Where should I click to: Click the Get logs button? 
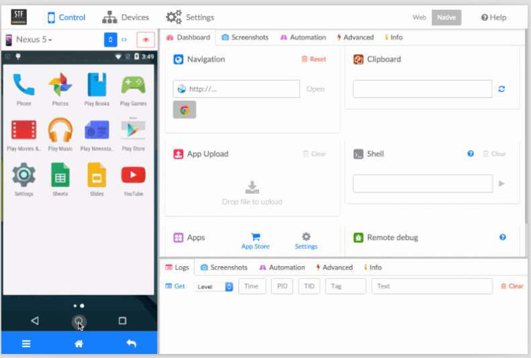[x=175, y=286]
